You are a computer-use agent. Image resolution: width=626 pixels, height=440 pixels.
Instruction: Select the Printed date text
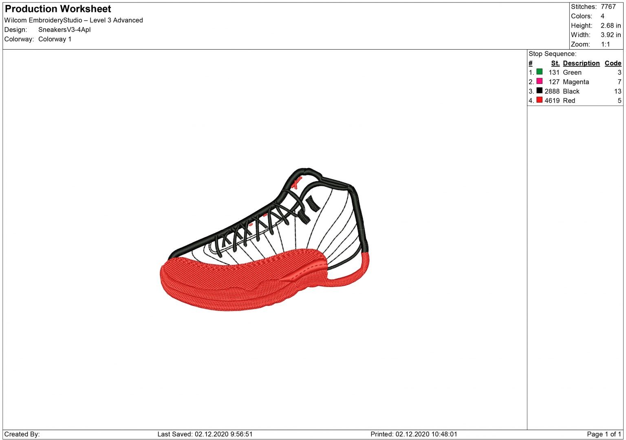point(414,434)
